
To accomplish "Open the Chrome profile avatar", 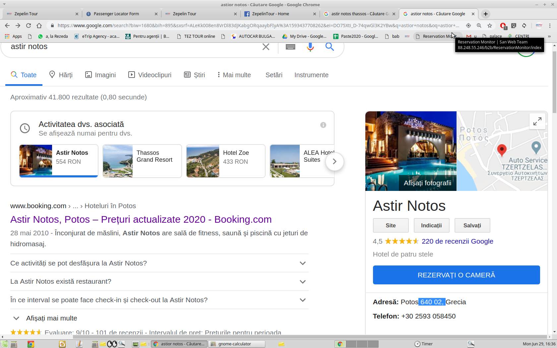I will point(539,26).
